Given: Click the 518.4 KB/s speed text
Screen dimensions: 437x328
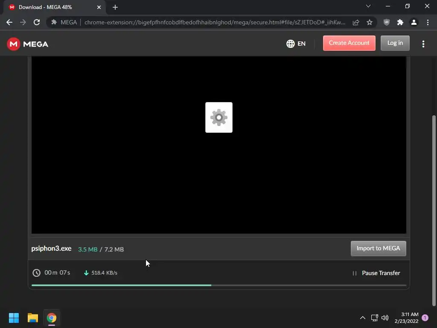Looking at the screenshot, I should (x=104, y=273).
